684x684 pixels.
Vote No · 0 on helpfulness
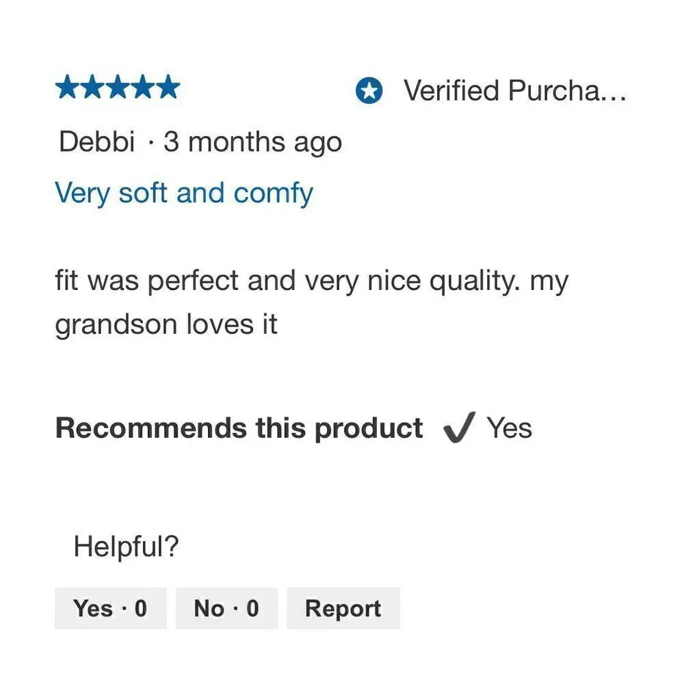226,608
